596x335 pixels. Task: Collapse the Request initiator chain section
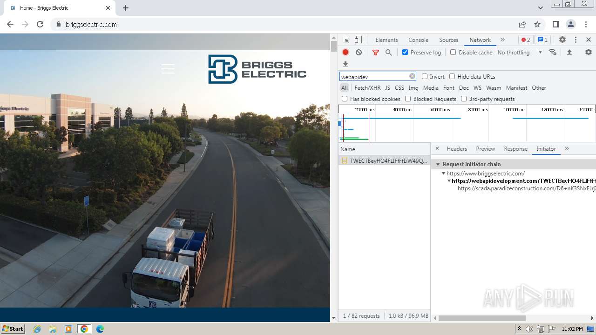pos(438,164)
